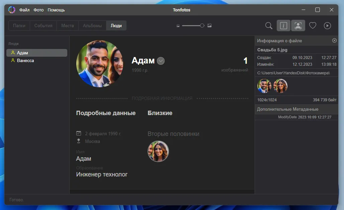
Task: Close the file information panel
Action: click(334, 40)
